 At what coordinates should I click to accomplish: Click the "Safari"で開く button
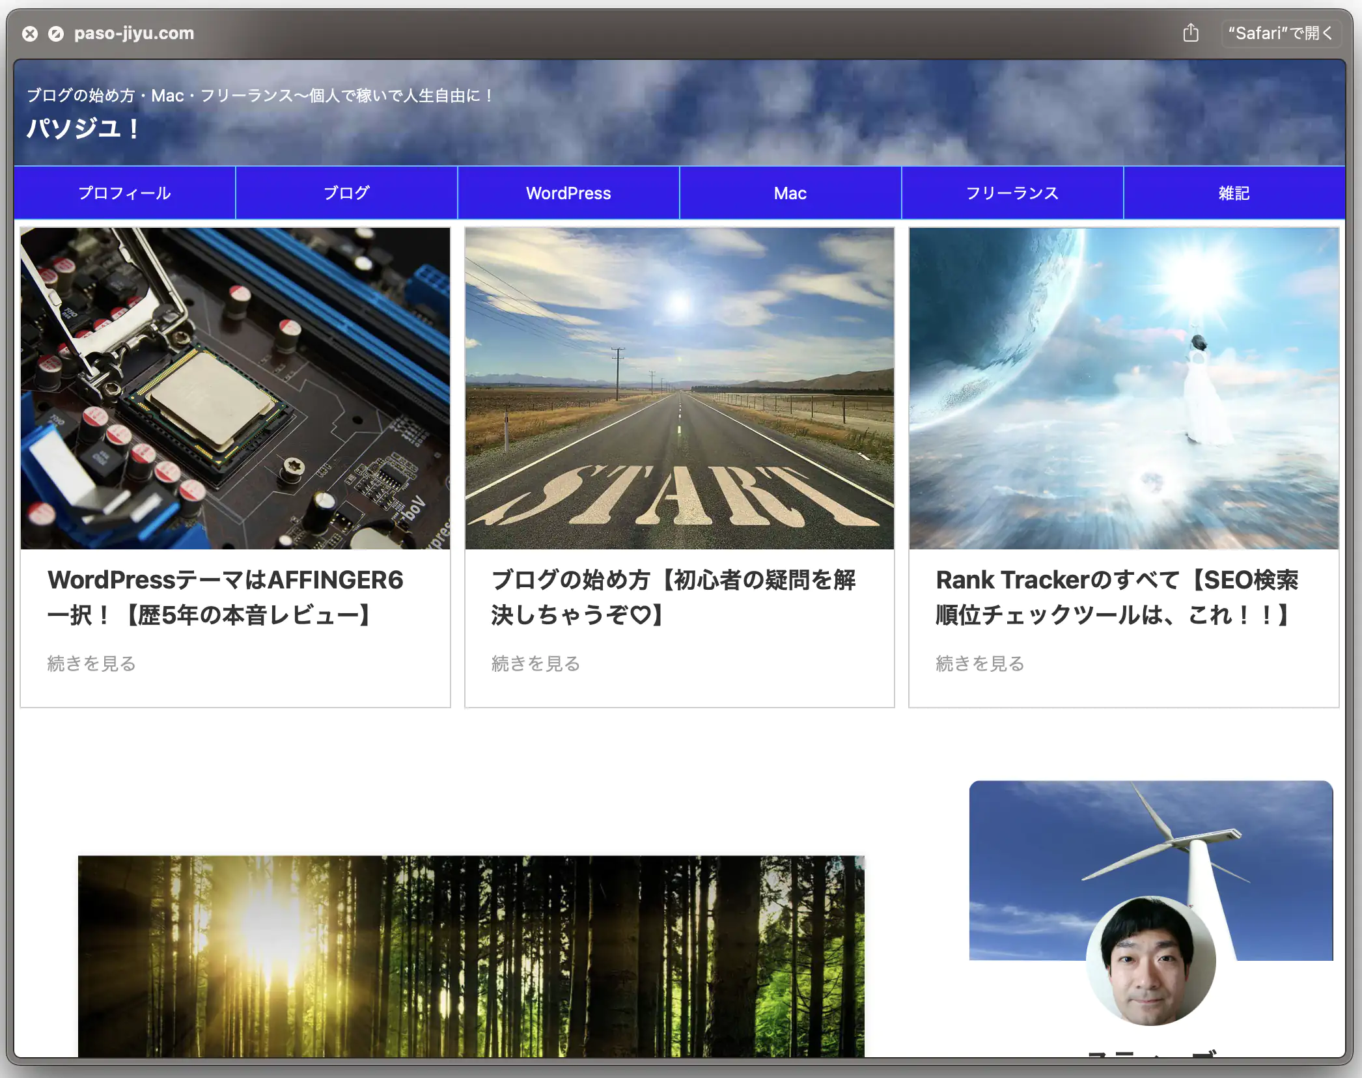click(x=1281, y=33)
